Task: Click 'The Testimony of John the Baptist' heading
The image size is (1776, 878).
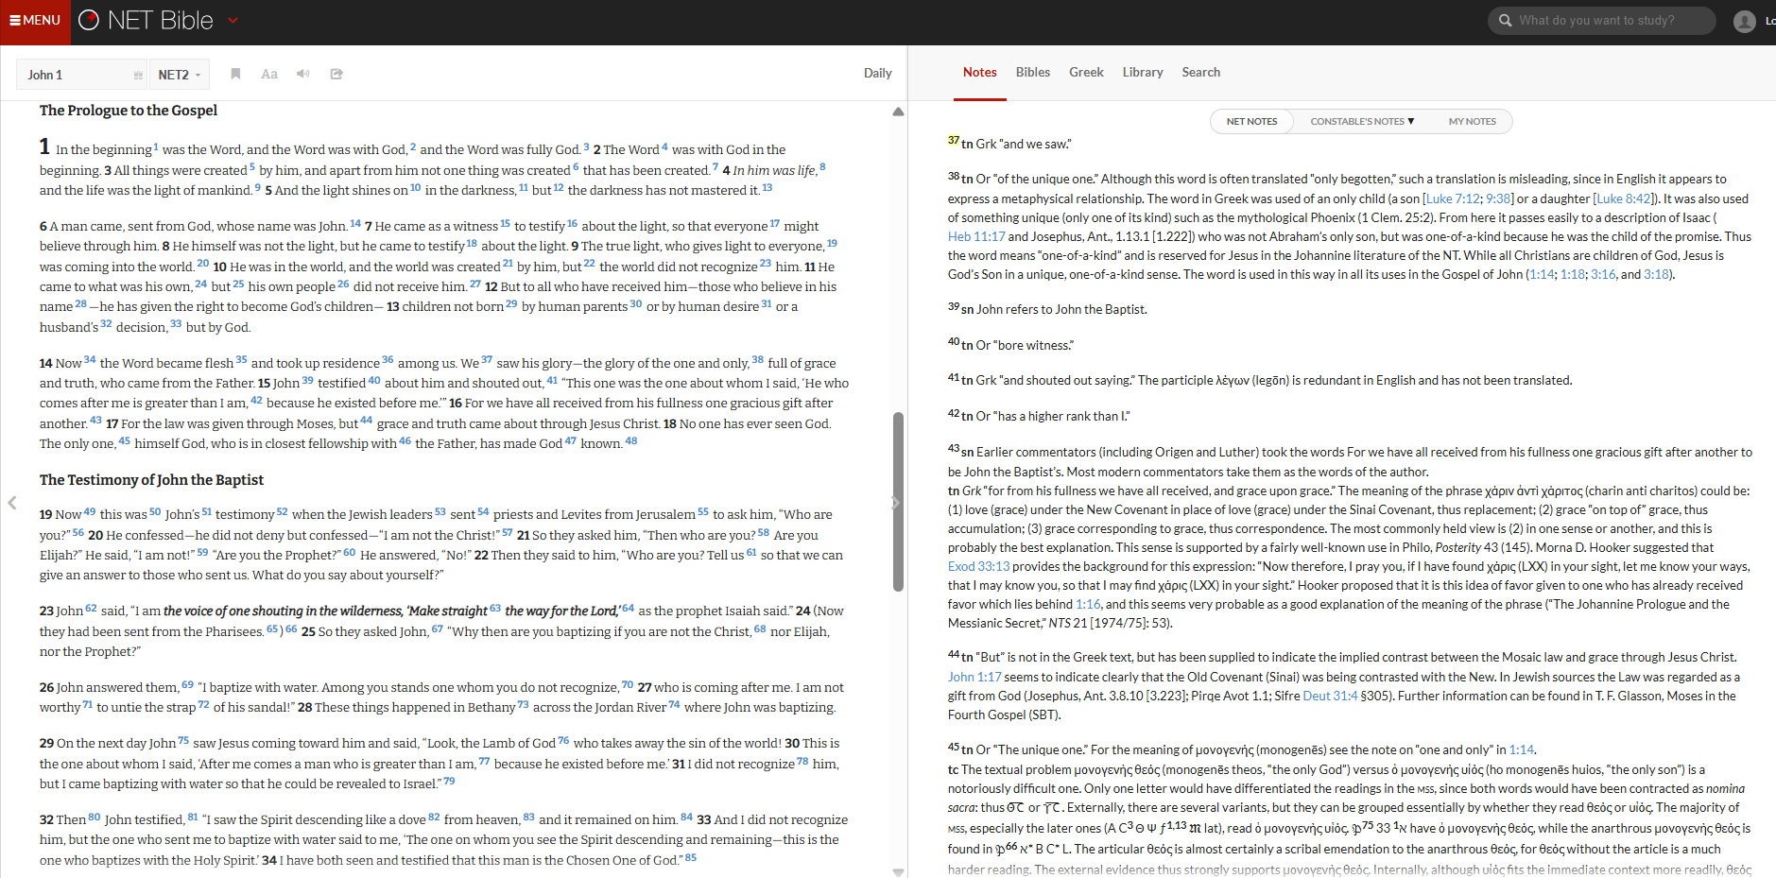Action: [151, 480]
